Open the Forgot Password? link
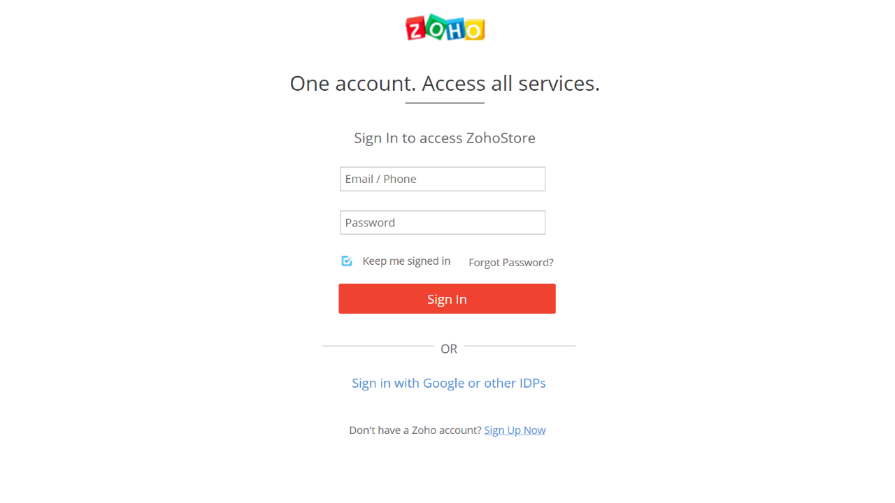Viewport: 895px width, 503px height. pyautogui.click(x=511, y=263)
